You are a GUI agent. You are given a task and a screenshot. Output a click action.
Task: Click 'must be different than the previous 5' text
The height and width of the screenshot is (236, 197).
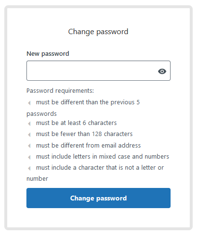point(88,102)
